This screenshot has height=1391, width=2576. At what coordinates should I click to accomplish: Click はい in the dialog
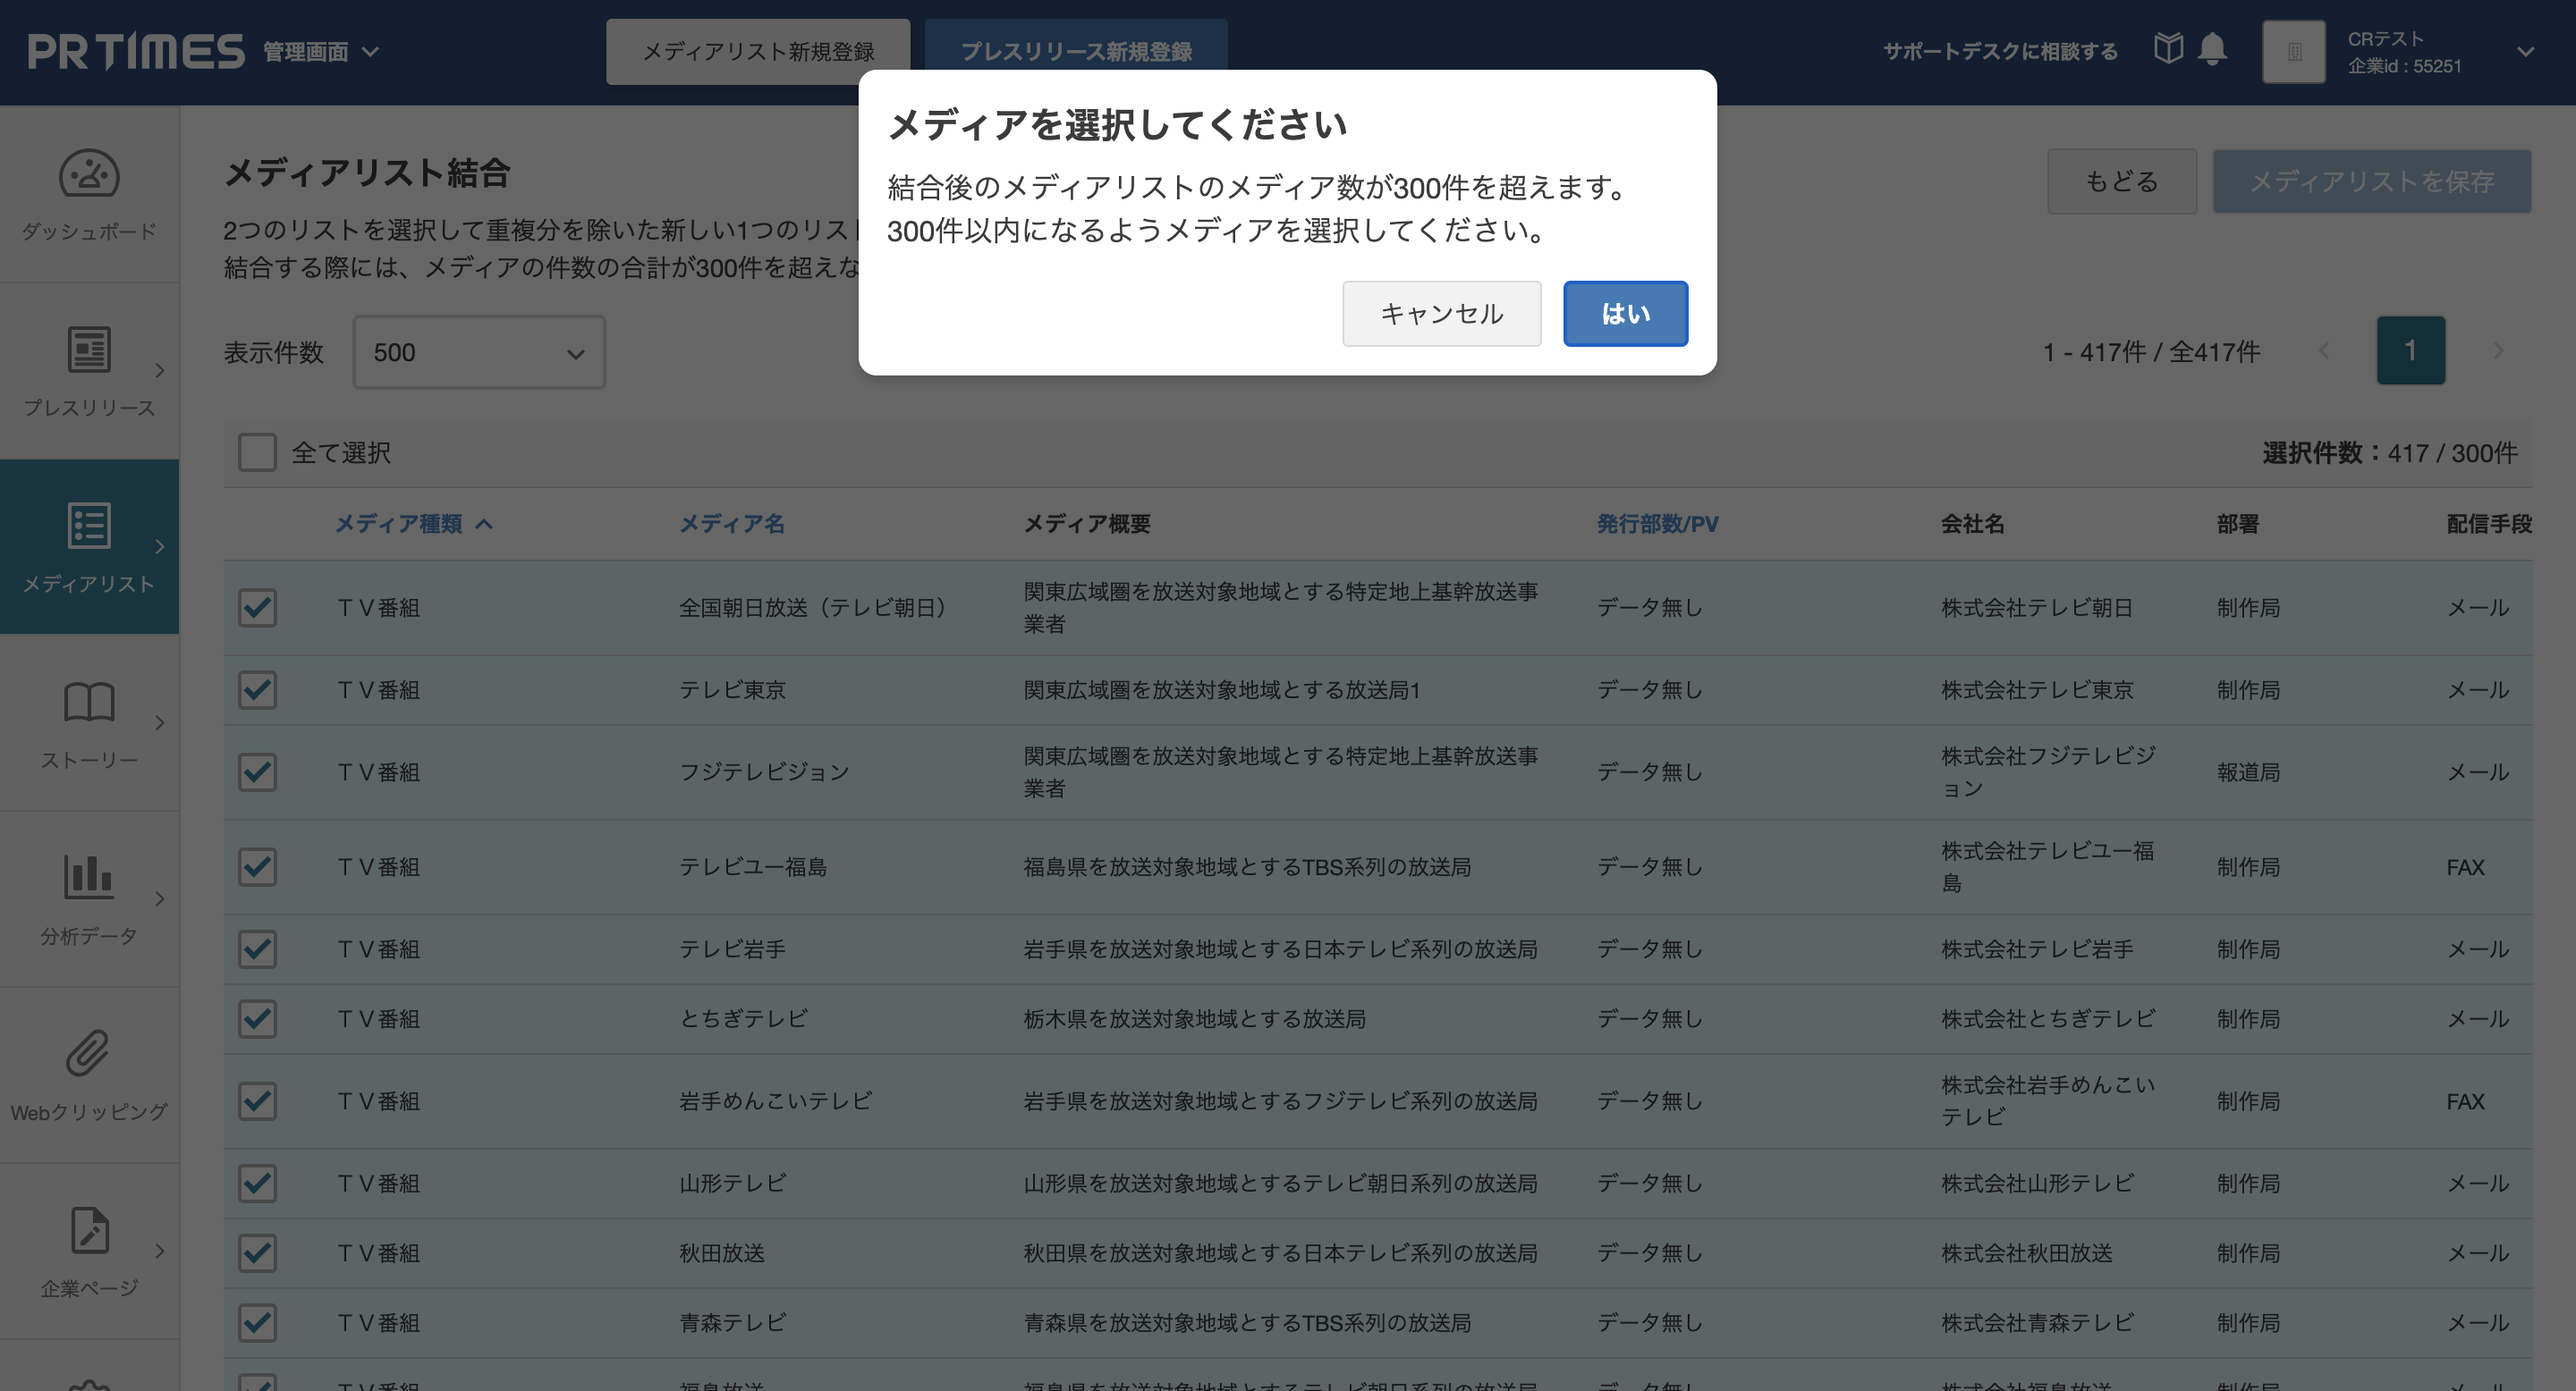tap(1625, 314)
